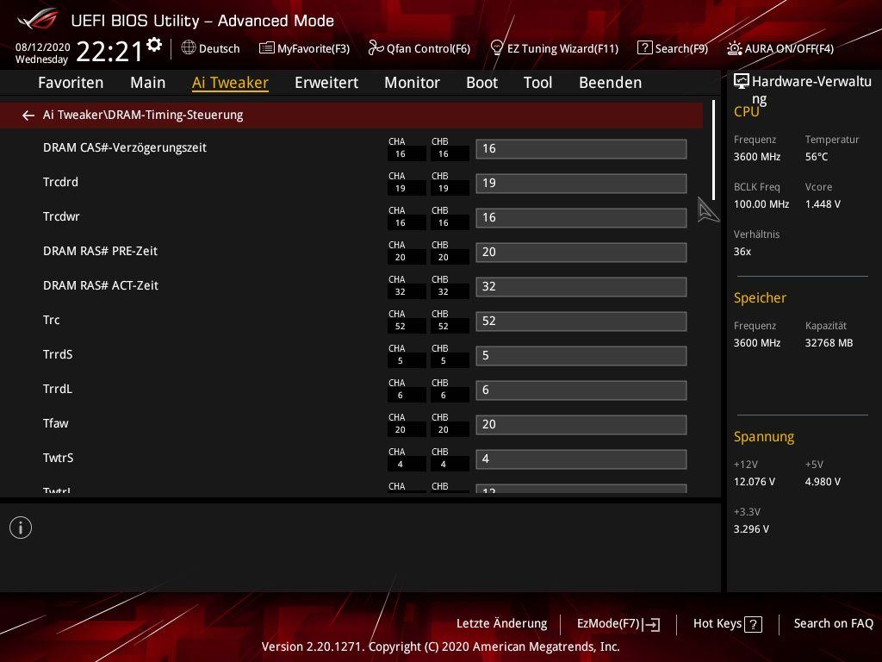Click +3.3V value 3.296 V
This screenshot has width=882, height=662.
751,529
